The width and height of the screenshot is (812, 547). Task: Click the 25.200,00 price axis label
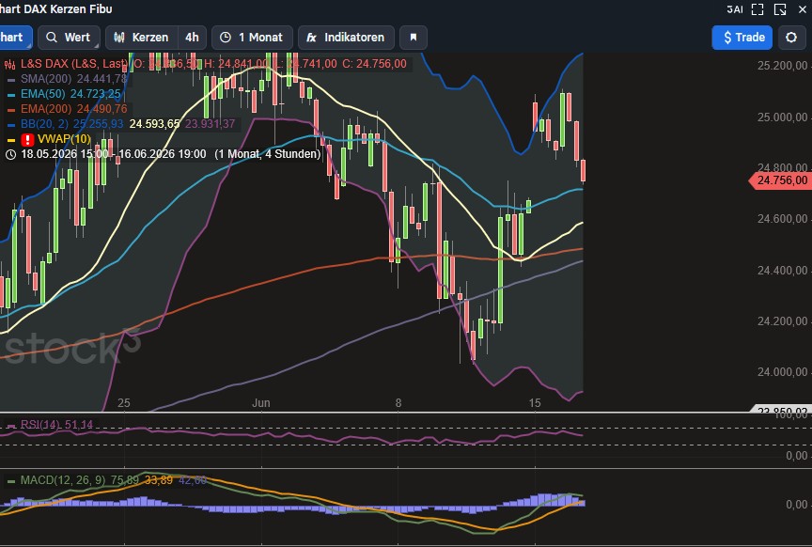[x=782, y=66]
